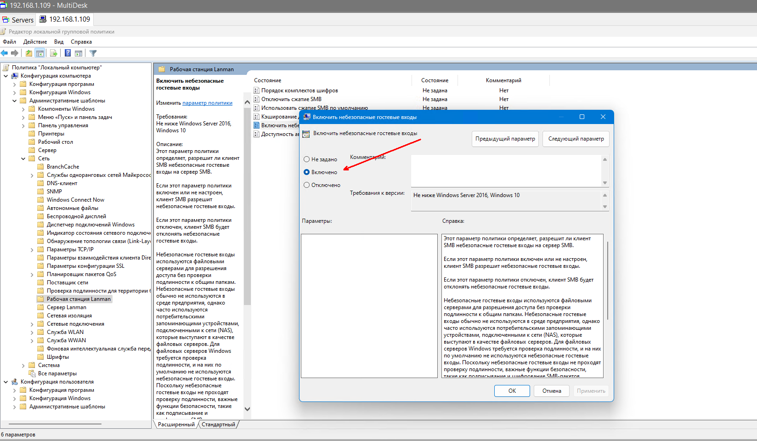Click inside the 'Комментарий' text field
This screenshot has width=757, height=441.
tap(506, 170)
